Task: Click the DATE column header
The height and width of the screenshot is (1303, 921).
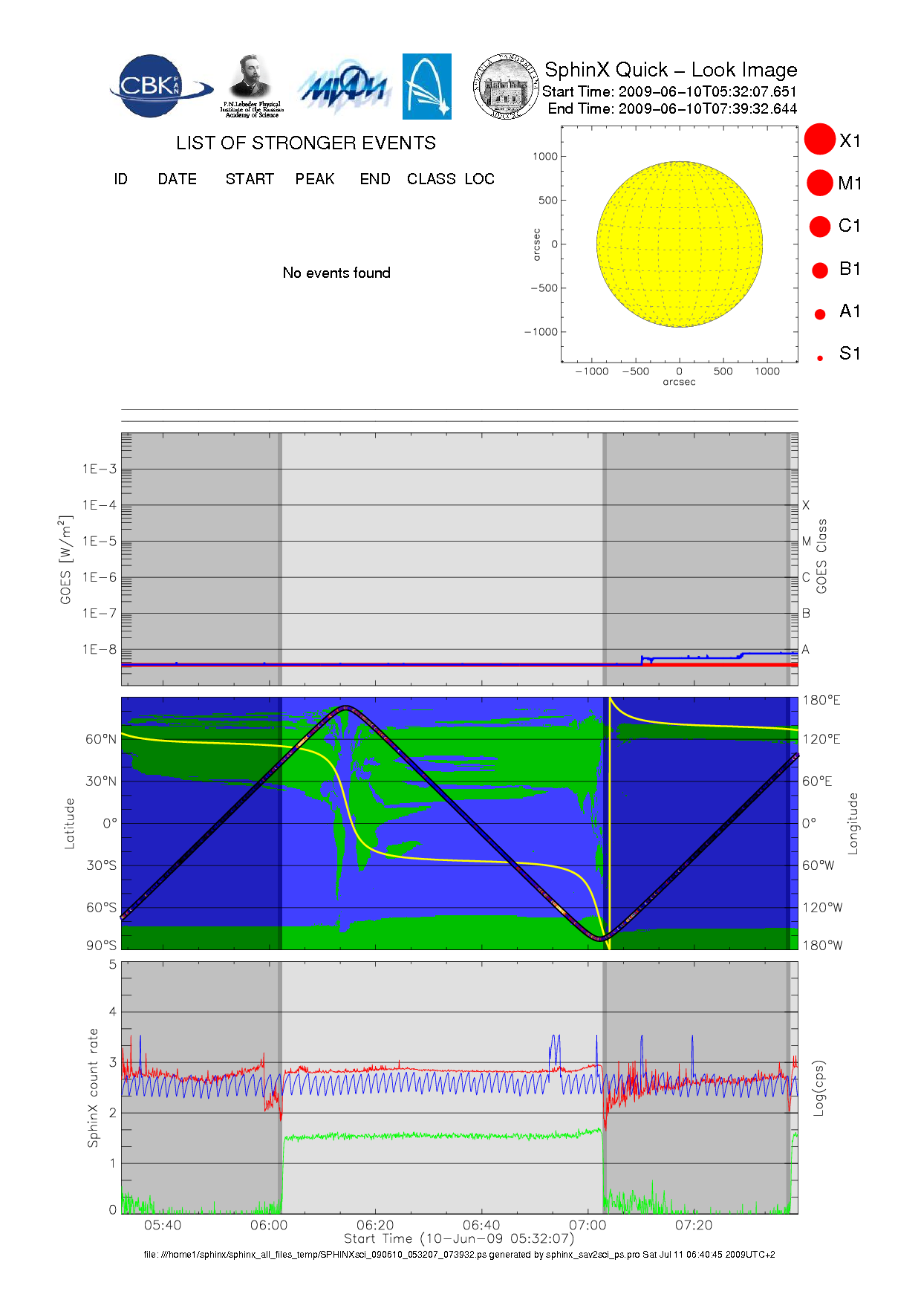Action: tap(178, 179)
